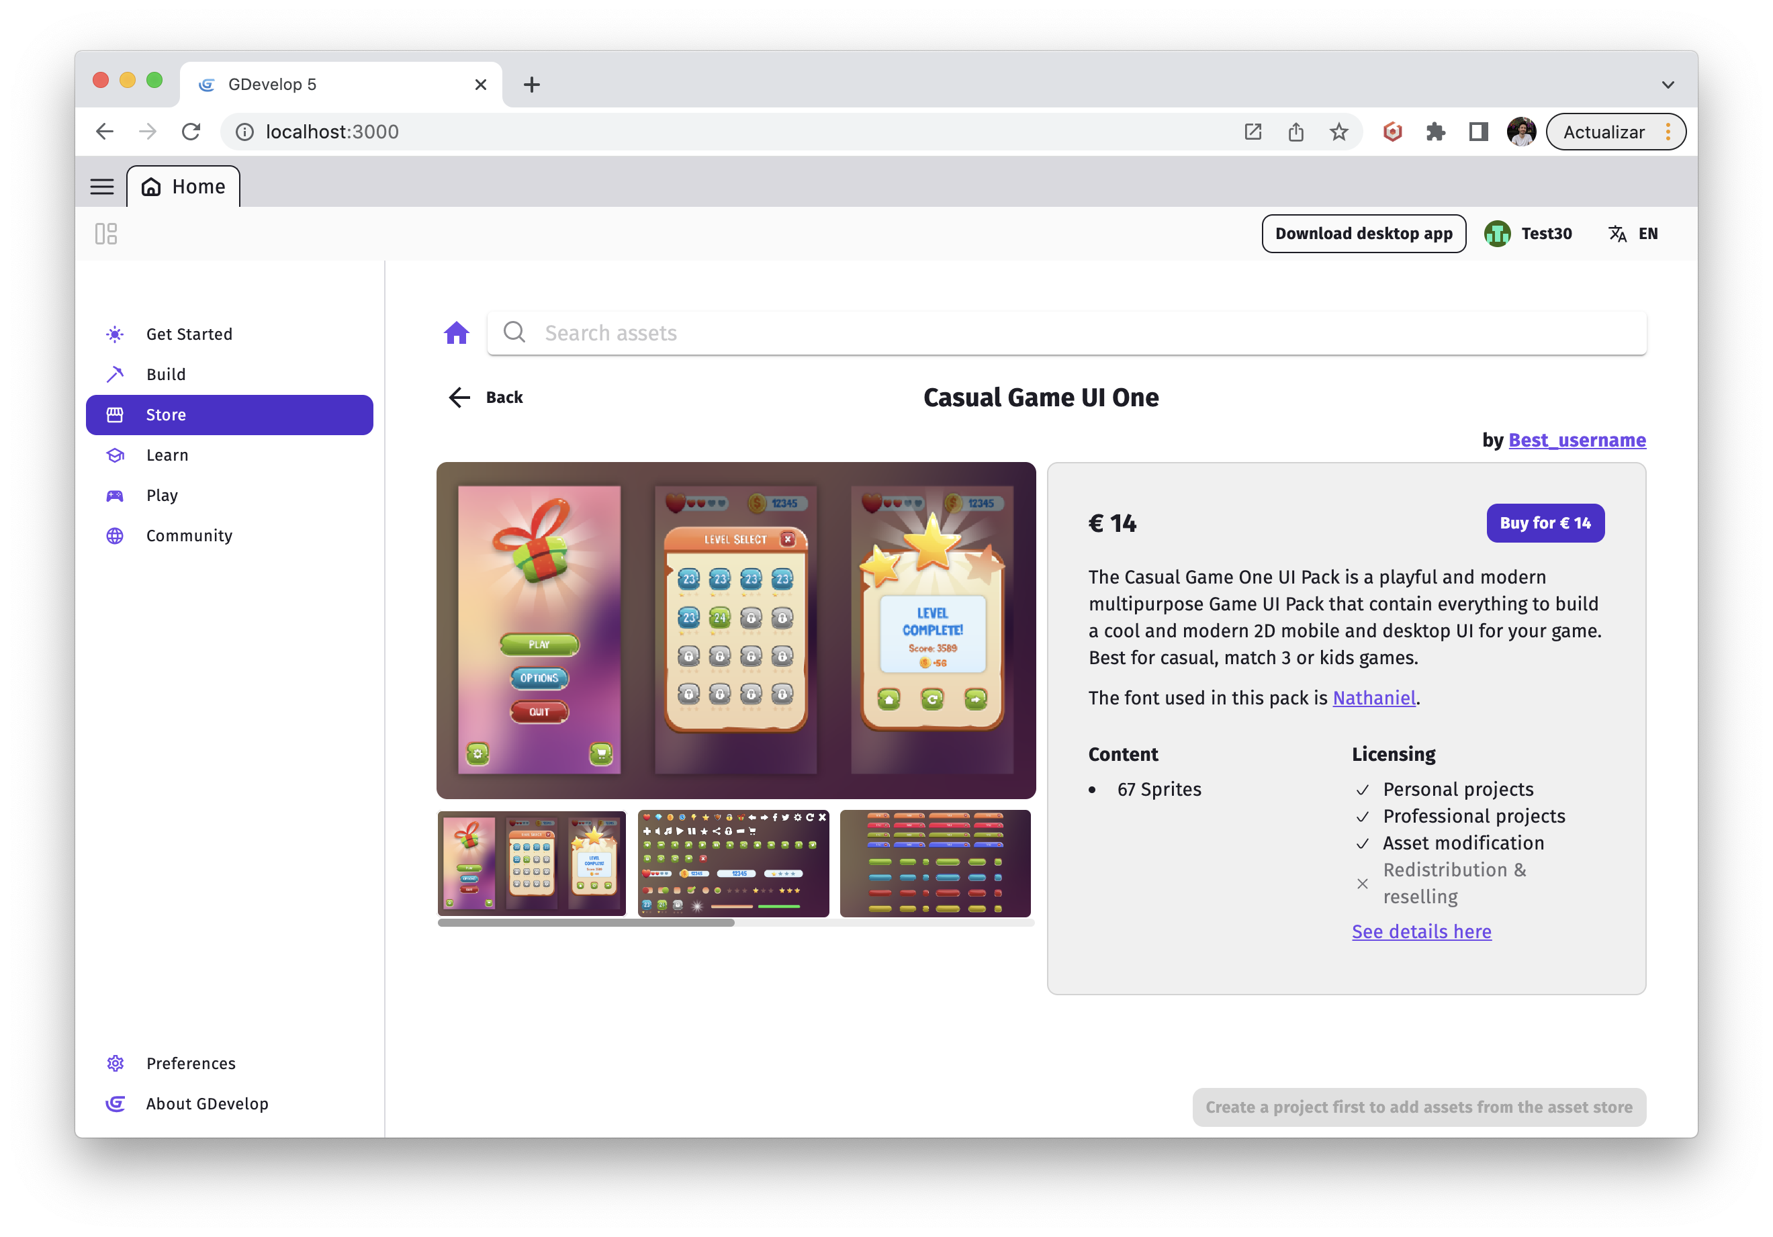
Task: Open the Nathaniel font link
Action: pos(1374,697)
